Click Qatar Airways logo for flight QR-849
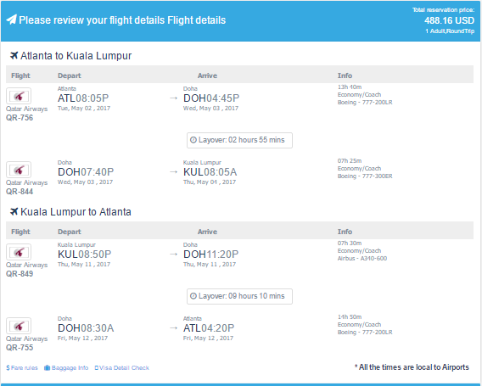 [x=19, y=252]
